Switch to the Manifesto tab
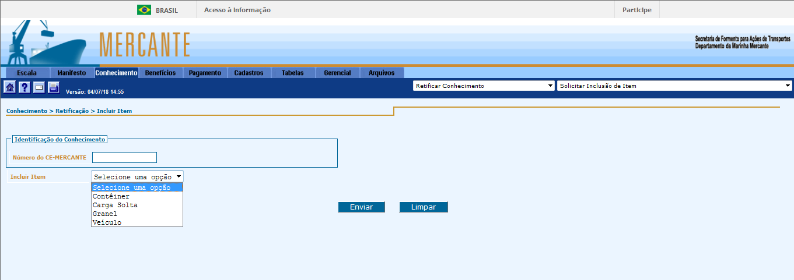The image size is (794, 280). pyautogui.click(x=72, y=73)
